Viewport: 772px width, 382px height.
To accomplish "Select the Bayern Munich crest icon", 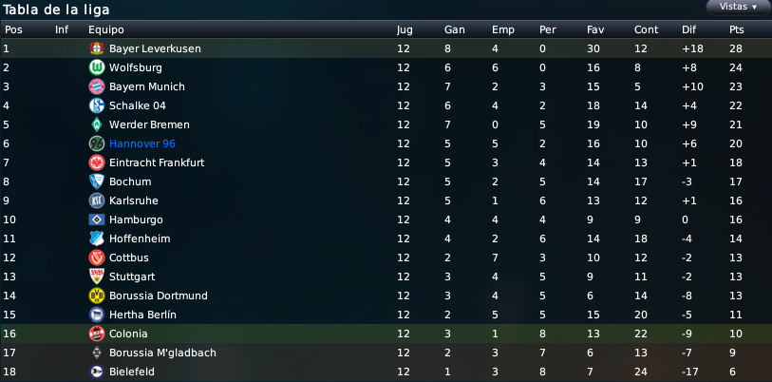I will pos(97,86).
